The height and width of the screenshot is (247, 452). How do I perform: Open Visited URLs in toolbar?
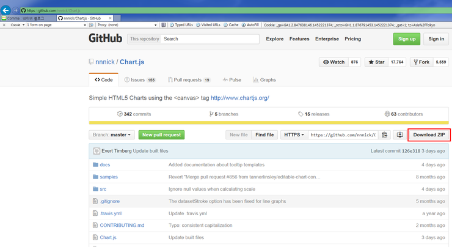(208, 25)
